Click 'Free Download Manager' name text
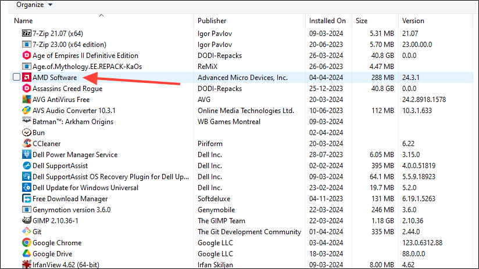479x269 pixels. tap(70, 199)
